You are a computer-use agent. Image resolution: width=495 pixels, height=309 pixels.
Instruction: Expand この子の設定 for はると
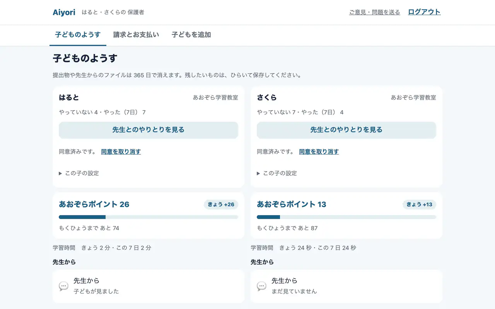click(79, 173)
